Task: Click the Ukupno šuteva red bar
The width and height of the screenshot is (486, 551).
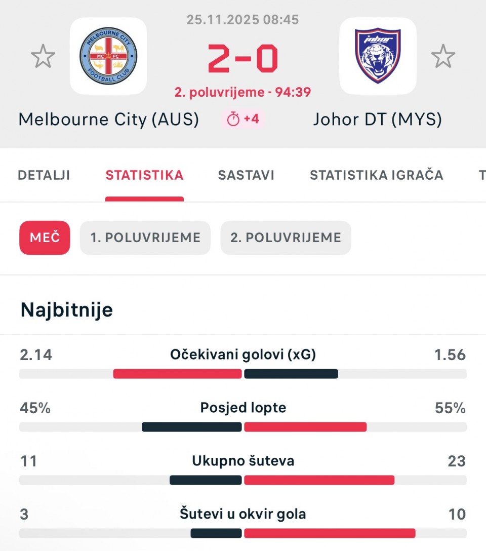Action: [x=319, y=480]
